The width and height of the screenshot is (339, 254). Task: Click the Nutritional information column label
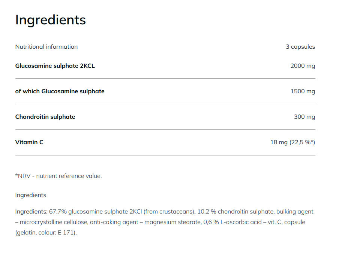click(46, 47)
